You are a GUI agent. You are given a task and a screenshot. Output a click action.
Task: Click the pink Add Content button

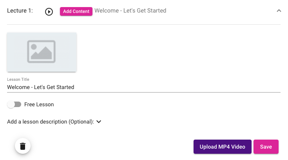click(76, 11)
